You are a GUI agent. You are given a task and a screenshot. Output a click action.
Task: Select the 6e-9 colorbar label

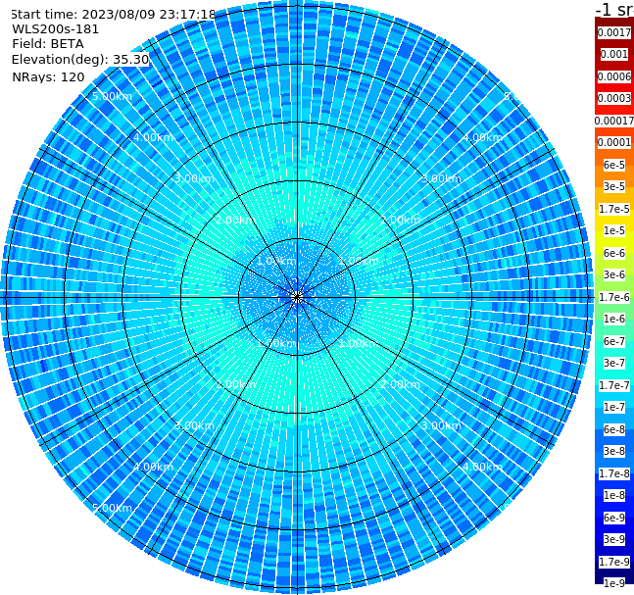614,518
